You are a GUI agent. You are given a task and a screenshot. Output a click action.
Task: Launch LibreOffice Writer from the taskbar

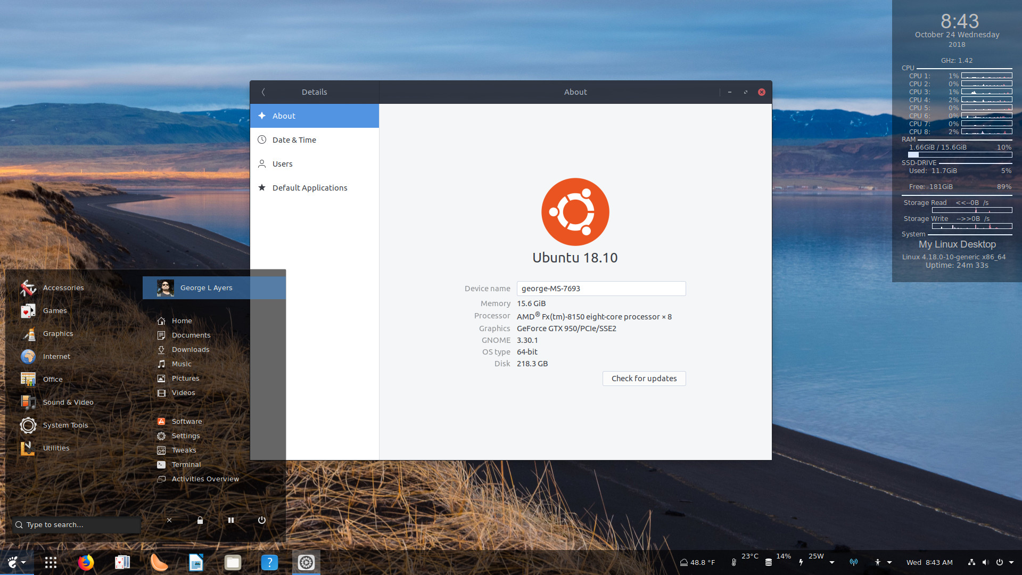pyautogui.click(x=196, y=562)
